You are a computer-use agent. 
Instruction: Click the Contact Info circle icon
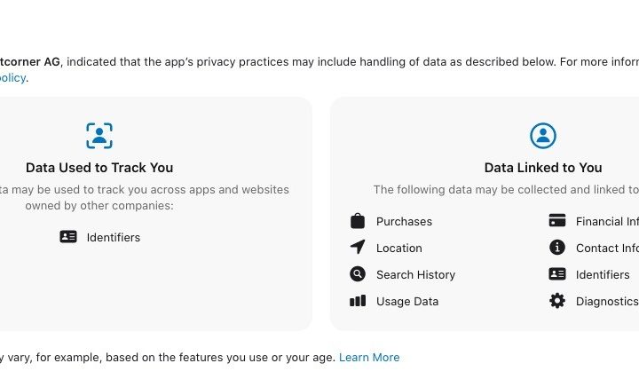tap(557, 248)
